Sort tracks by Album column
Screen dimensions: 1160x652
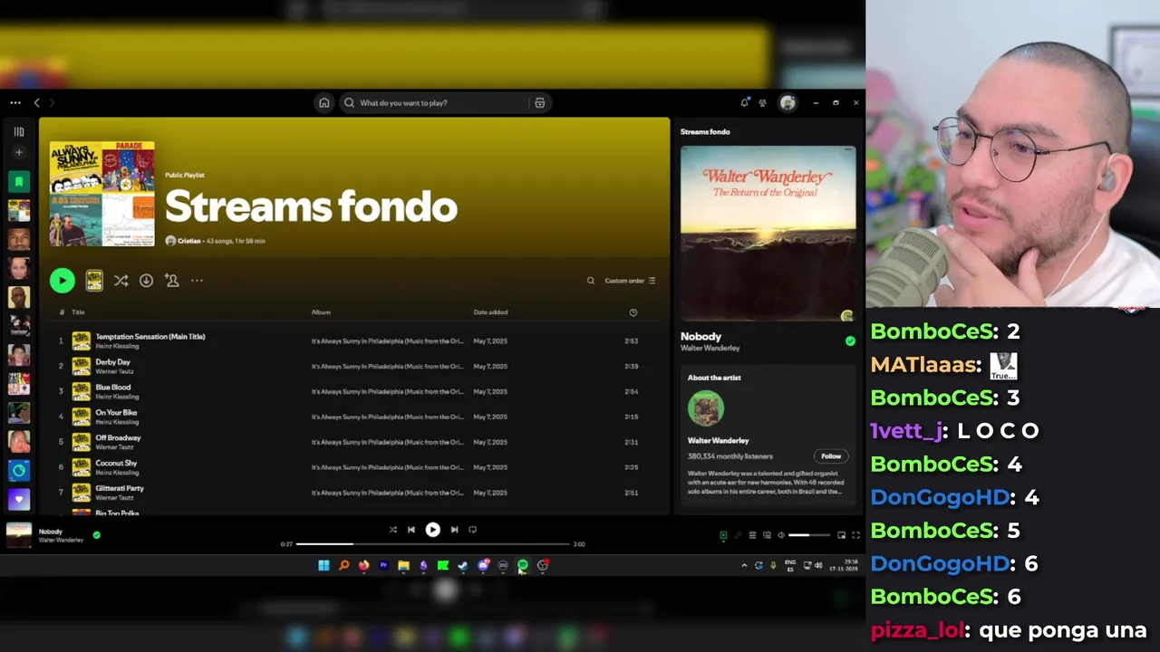[x=321, y=312]
